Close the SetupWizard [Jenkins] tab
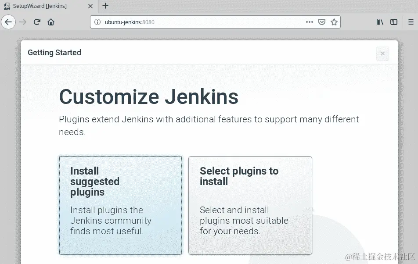 pos(90,6)
